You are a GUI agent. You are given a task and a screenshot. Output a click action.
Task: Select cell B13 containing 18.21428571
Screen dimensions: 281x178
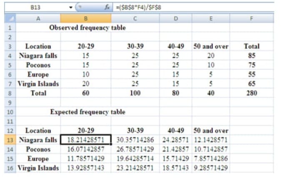click(x=85, y=140)
